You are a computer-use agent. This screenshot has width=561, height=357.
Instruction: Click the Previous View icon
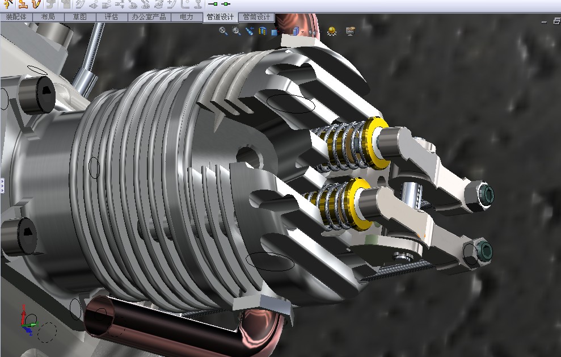tap(250, 31)
